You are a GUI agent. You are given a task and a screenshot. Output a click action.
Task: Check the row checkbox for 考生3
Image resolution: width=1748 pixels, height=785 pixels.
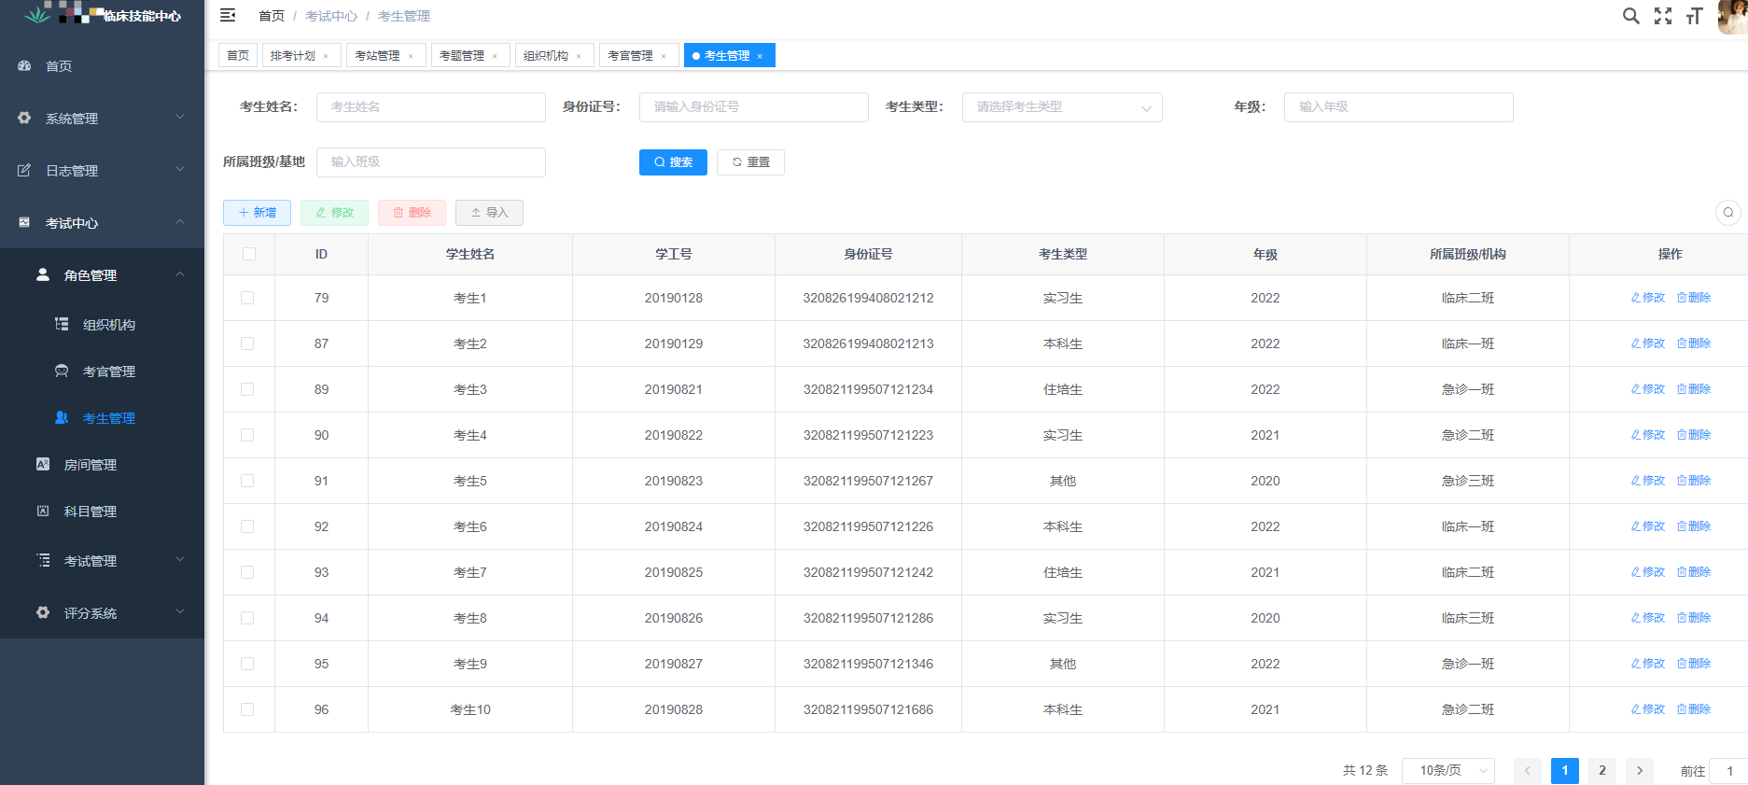[247, 389]
